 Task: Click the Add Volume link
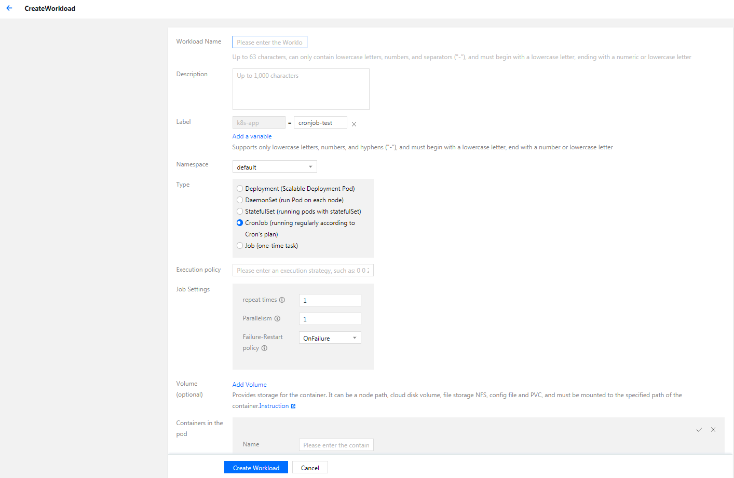click(249, 385)
